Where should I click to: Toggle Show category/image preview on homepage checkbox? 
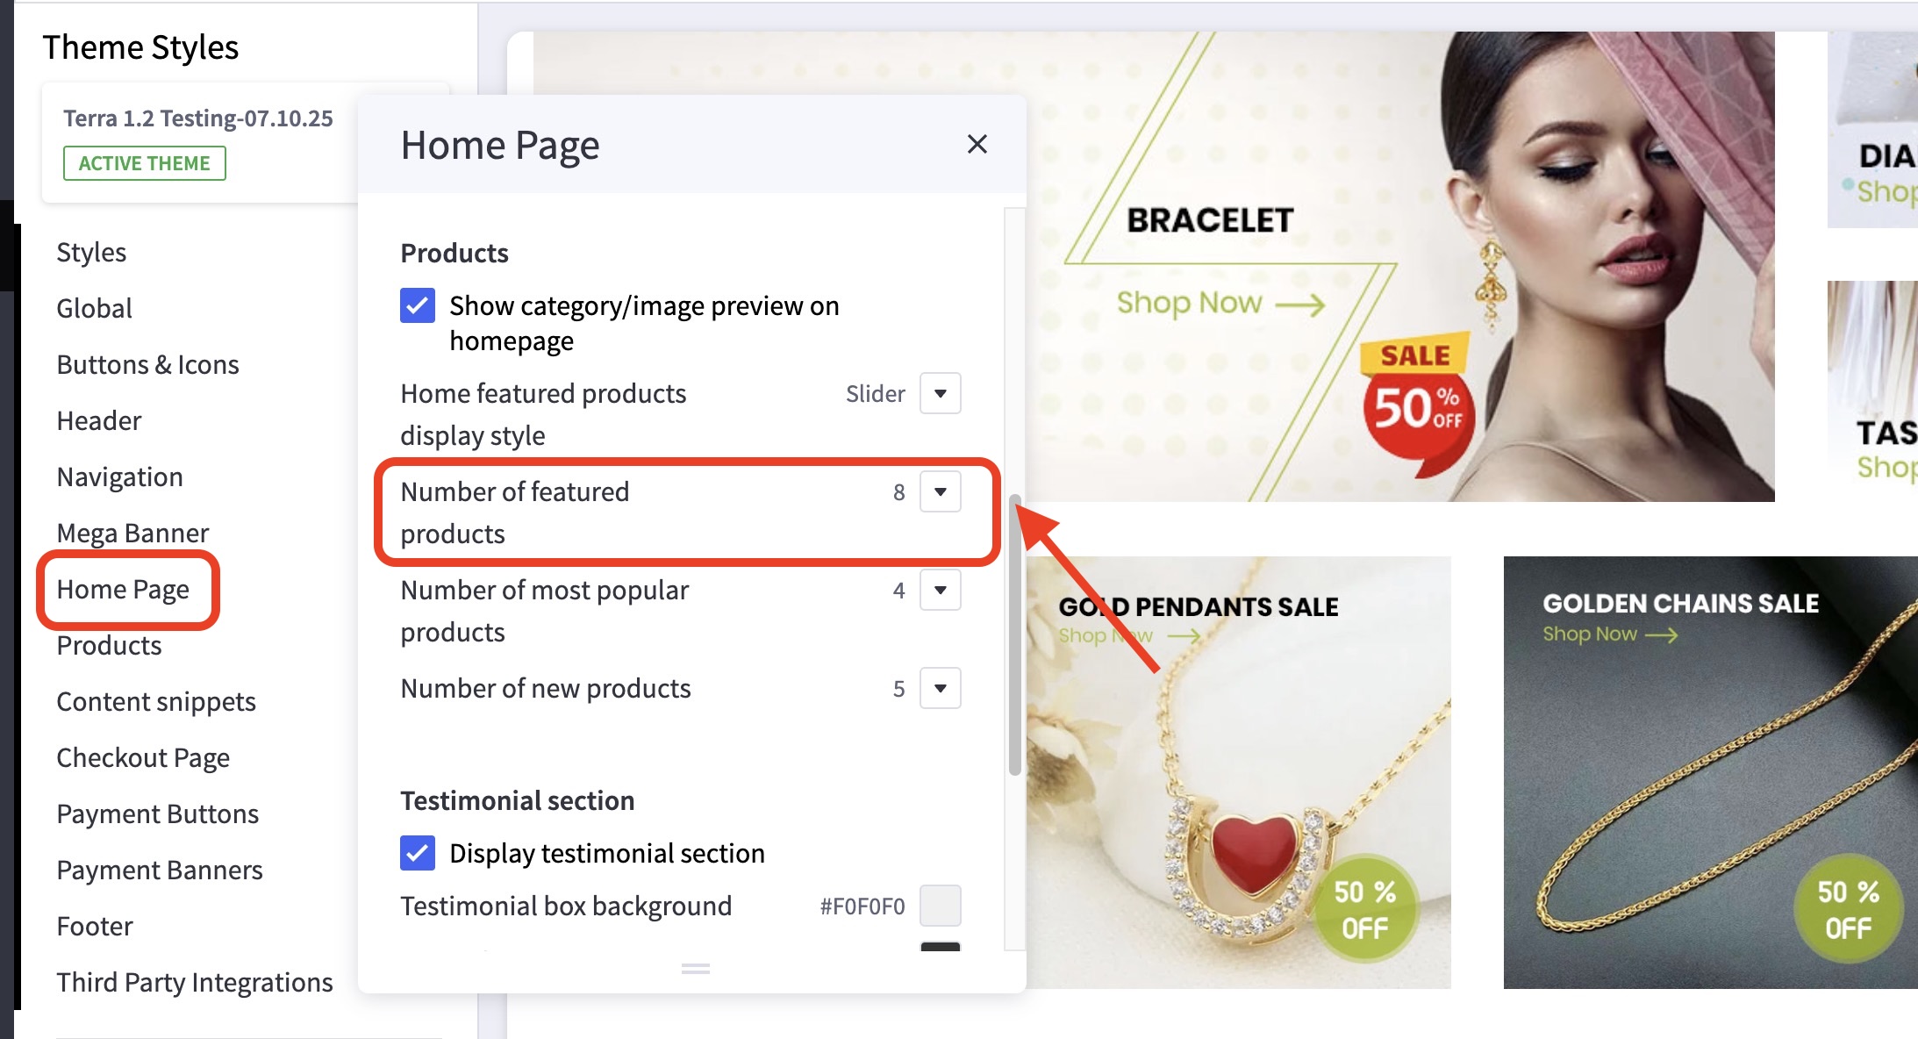(x=418, y=306)
